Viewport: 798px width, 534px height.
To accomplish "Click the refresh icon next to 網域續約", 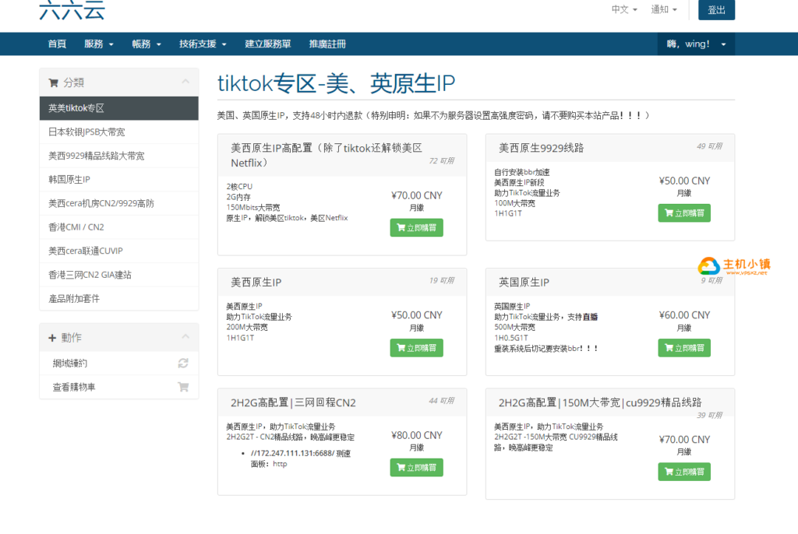I will pos(183,363).
